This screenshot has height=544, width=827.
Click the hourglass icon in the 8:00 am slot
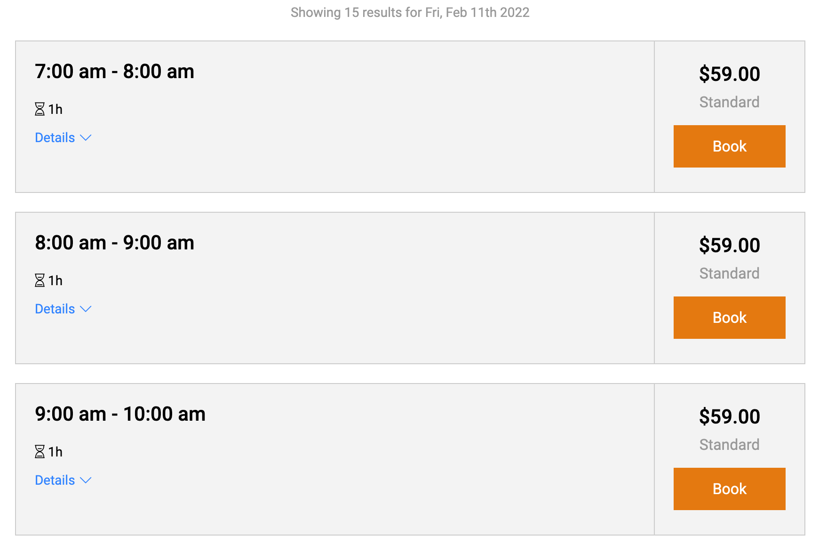(x=40, y=280)
